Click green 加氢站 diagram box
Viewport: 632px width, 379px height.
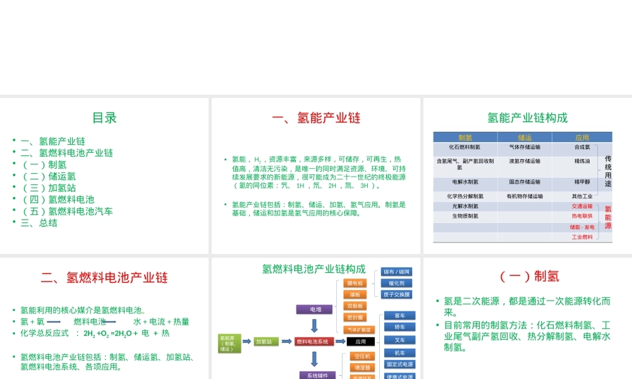coord(266,342)
